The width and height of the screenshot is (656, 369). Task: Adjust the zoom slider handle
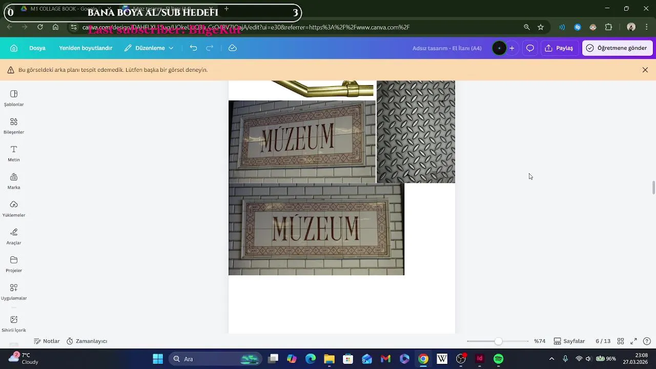(498, 341)
